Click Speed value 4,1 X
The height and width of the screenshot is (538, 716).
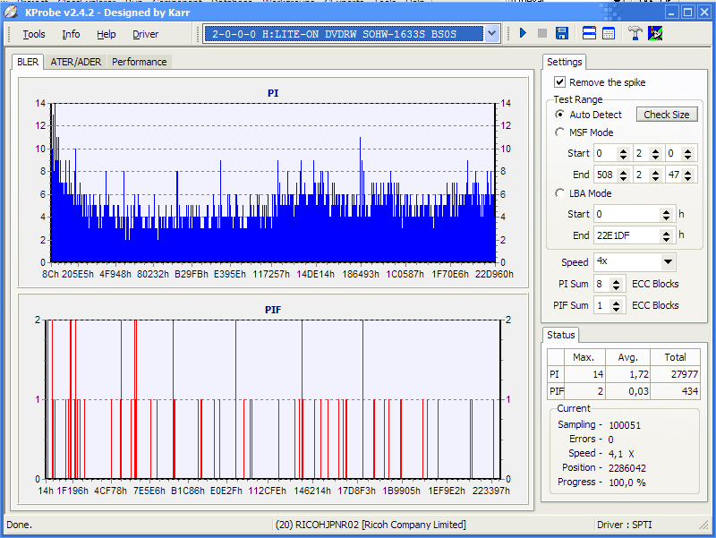coord(621,454)
